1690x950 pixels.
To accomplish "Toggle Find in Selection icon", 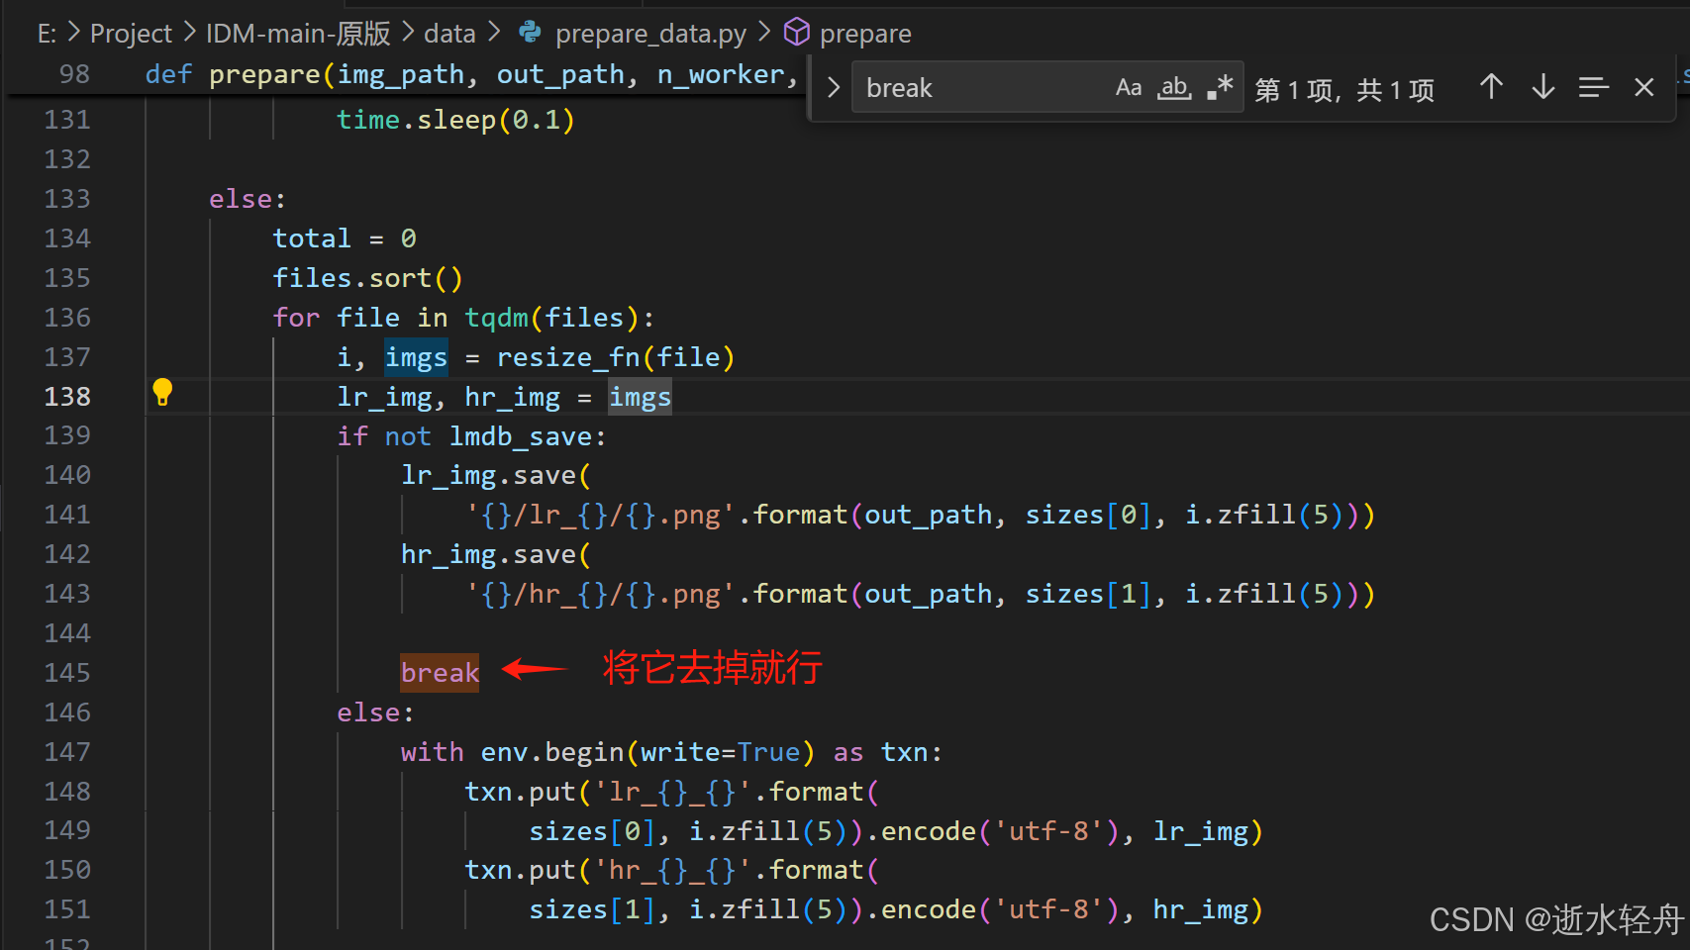I will tap(1593, 88).
